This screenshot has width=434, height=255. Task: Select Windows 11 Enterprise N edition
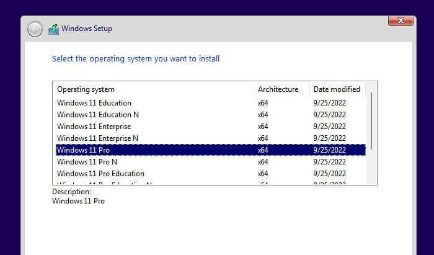pos(211,138)
